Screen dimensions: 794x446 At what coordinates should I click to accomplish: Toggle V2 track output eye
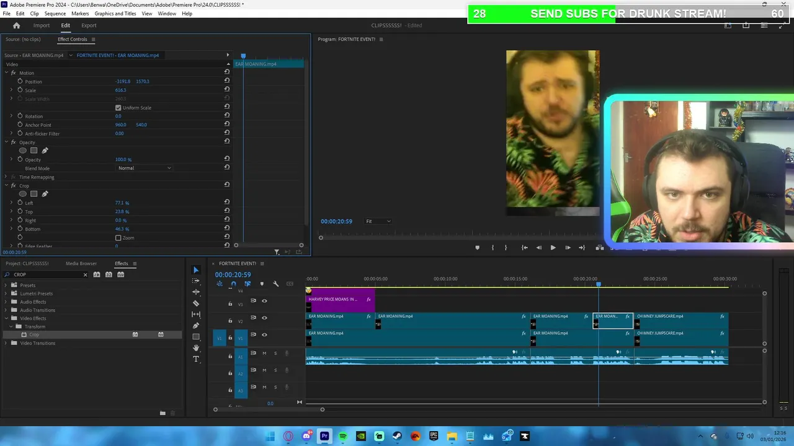click(x=264, y=318)
